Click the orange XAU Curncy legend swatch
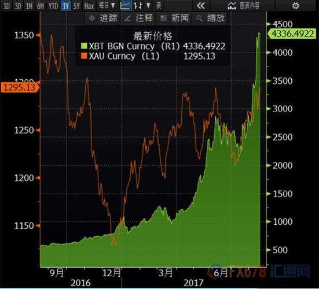319x289 pixels. point(84,56)
